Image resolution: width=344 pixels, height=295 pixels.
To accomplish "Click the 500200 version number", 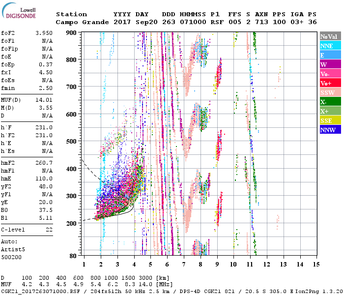I will pyautogui.click(x=11, y=257).
